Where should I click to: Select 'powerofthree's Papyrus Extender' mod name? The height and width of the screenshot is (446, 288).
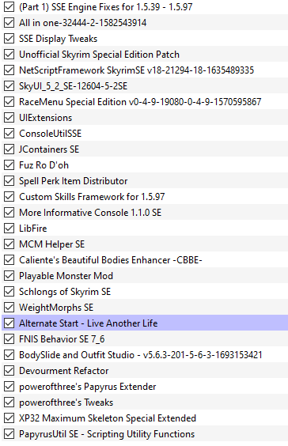(88, 386)
